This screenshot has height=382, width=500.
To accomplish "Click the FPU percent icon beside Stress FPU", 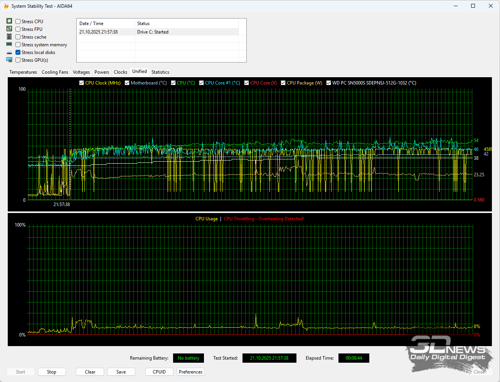I will click(x=9, y=29).
